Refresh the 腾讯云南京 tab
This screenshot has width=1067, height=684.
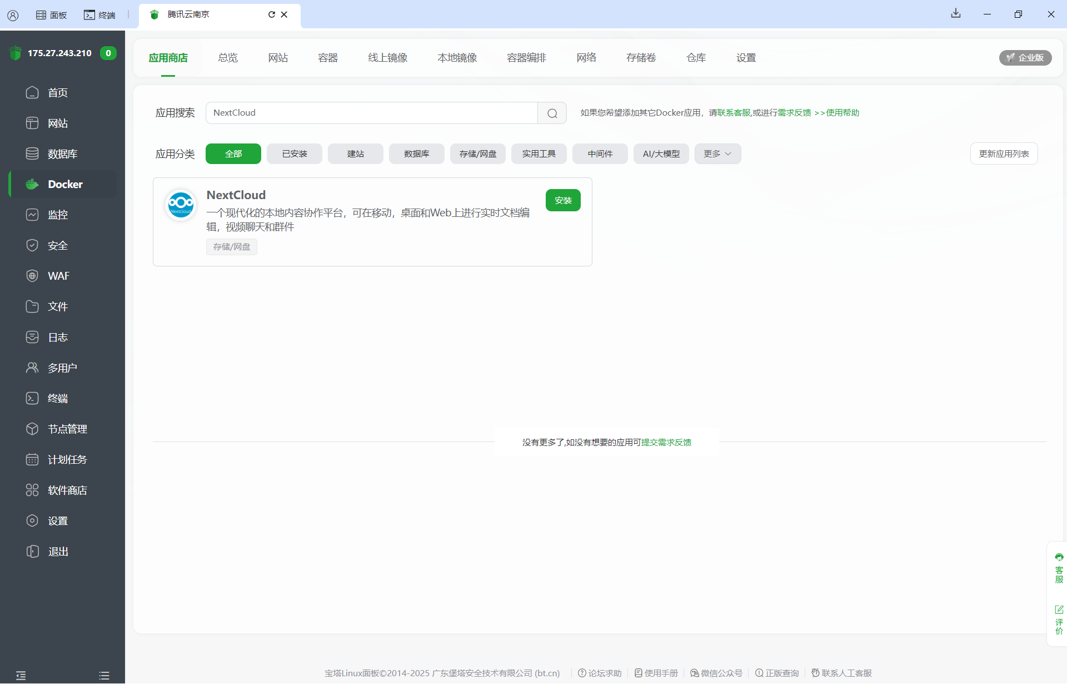pos(271,14)
